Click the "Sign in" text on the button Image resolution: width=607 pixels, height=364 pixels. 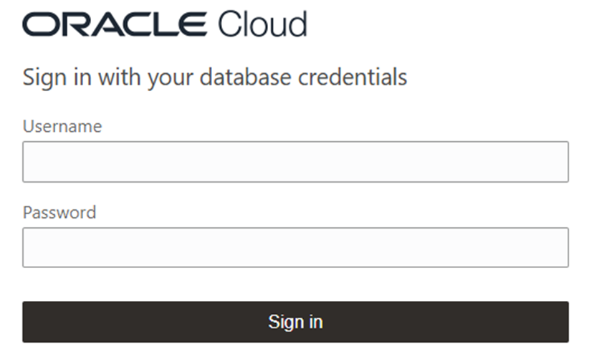pos(295,322)
